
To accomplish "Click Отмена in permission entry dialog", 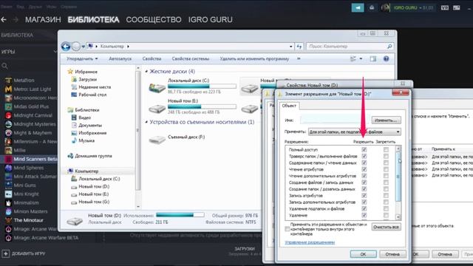I will (392, 254).
